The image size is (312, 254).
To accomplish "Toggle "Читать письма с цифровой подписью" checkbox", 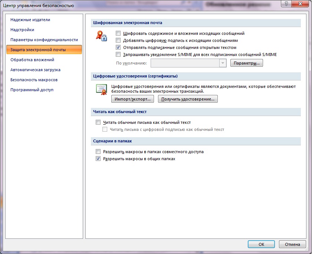I will tap(105, 129).
